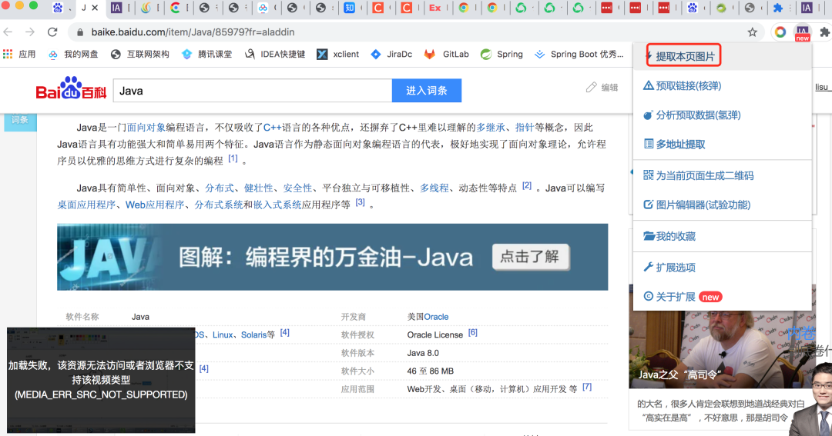Click the Solaris platform link

tap(253, 334)
